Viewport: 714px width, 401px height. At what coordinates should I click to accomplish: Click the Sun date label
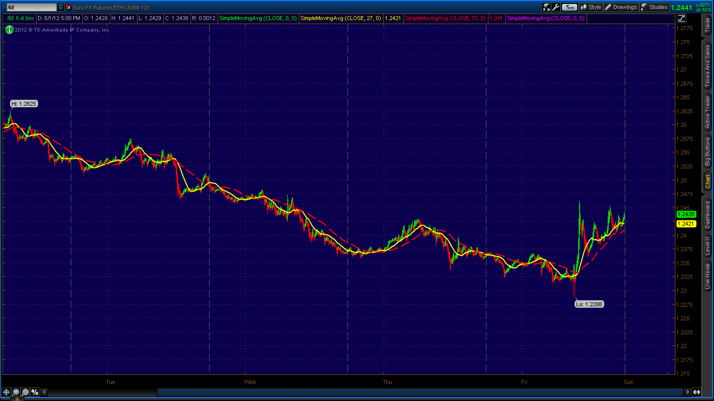[x=629, y=382]
